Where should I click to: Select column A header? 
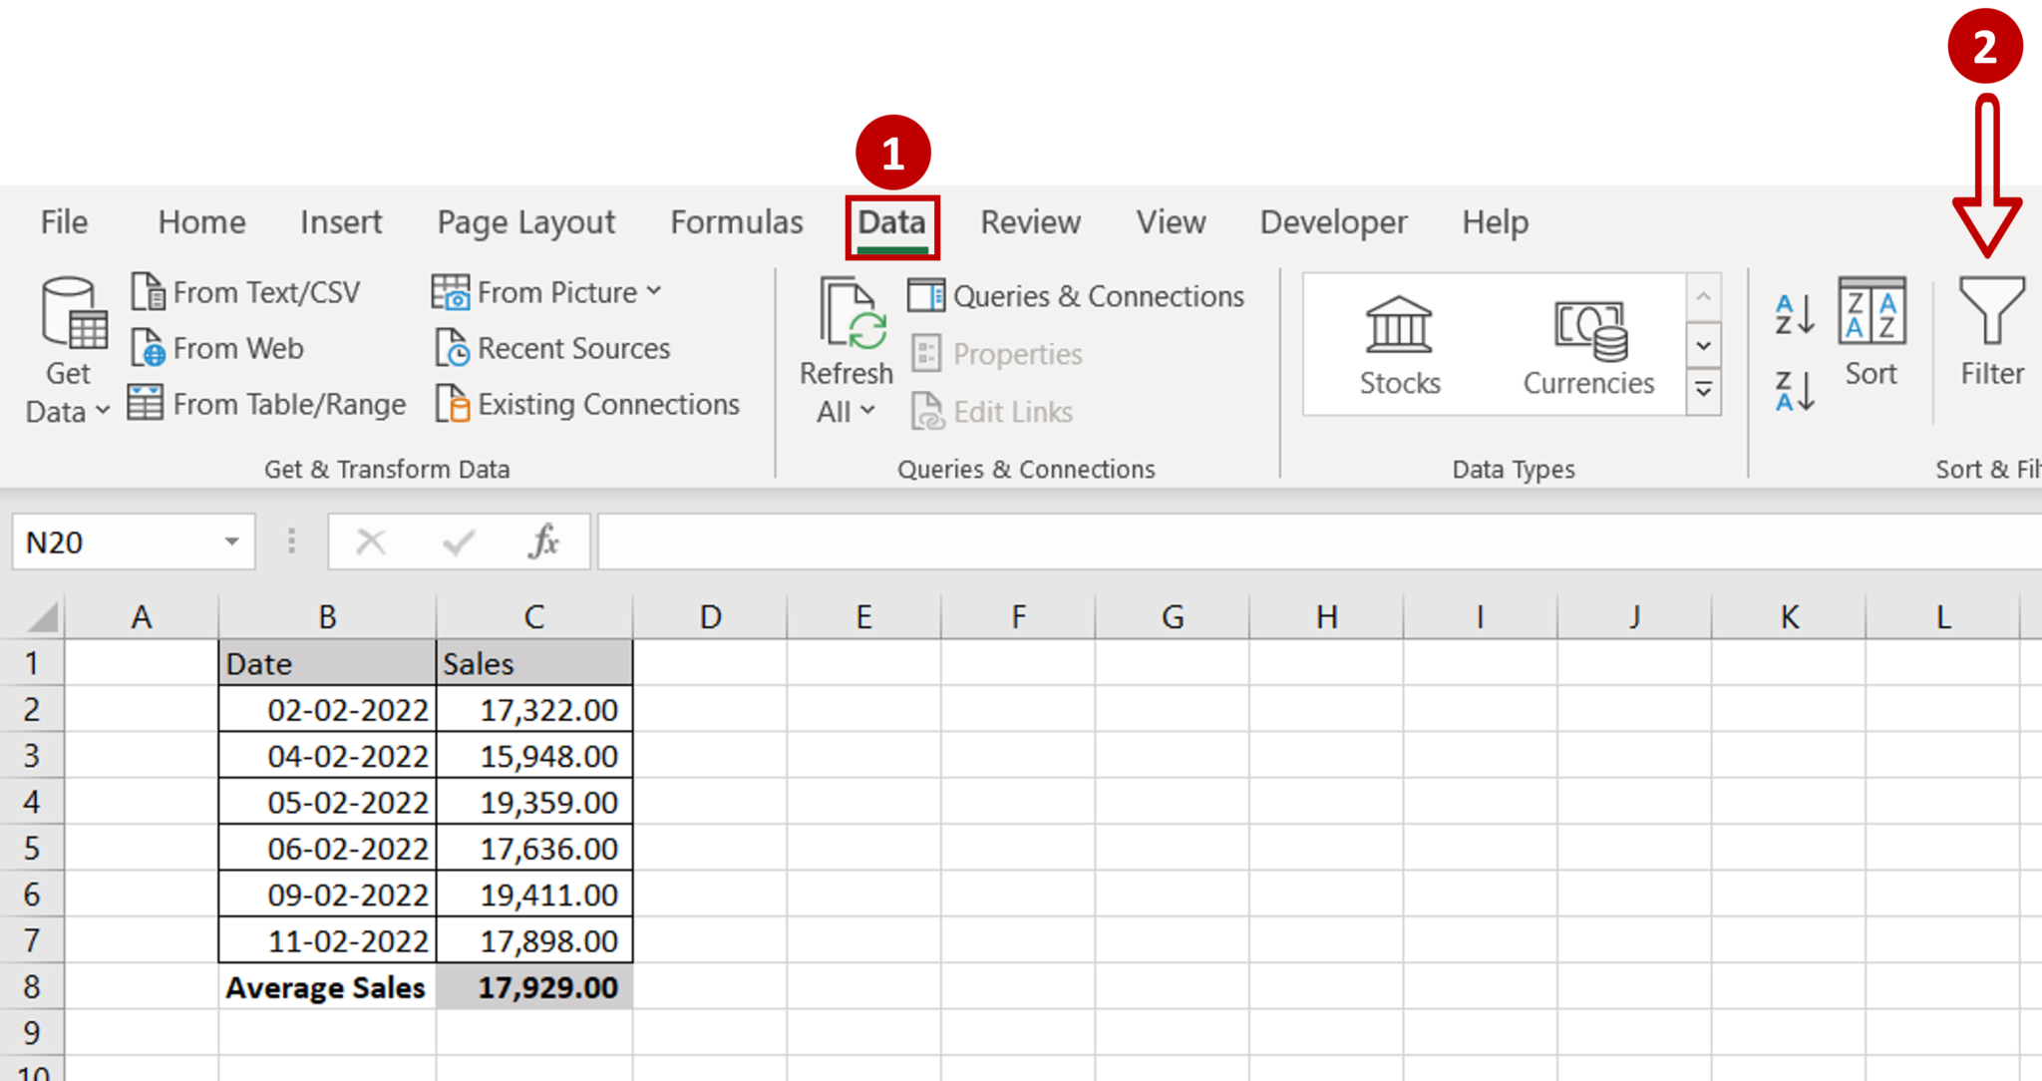point(142,617)
